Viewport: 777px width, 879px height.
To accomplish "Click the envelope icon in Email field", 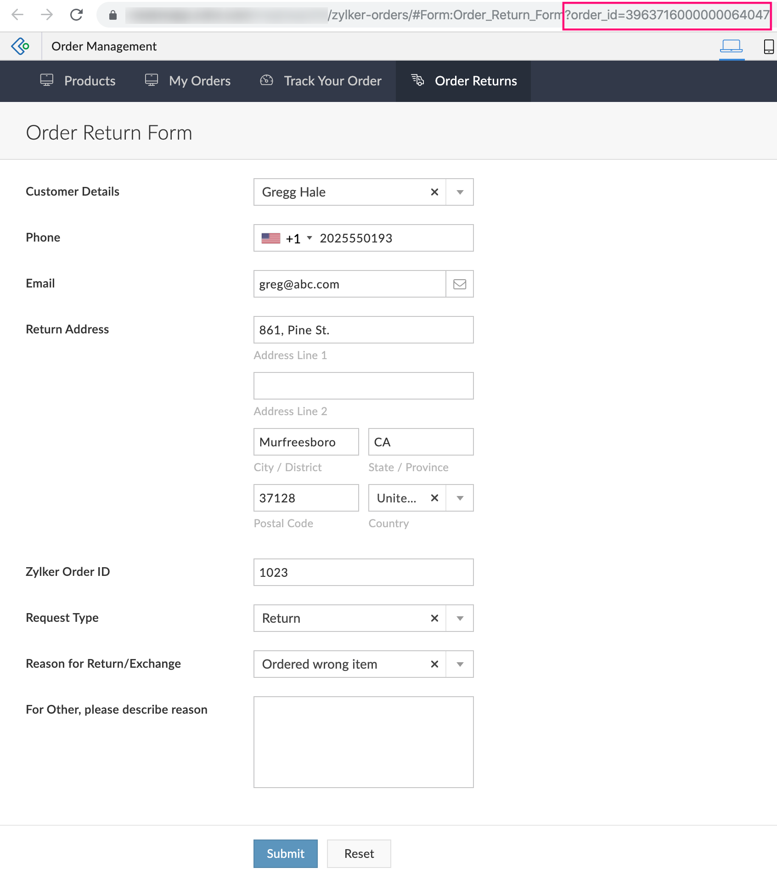I will (x=460, y=284).
